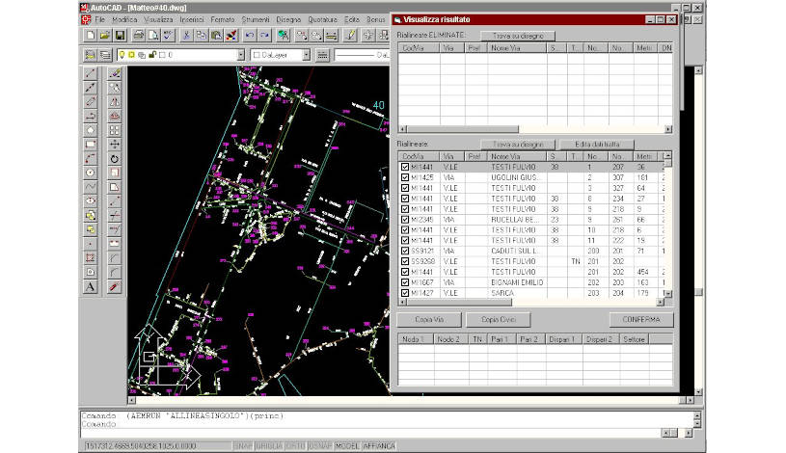Viewport: 786px width, 453px height.
Task: Click the New drawing icon
Action: point(90,36)
